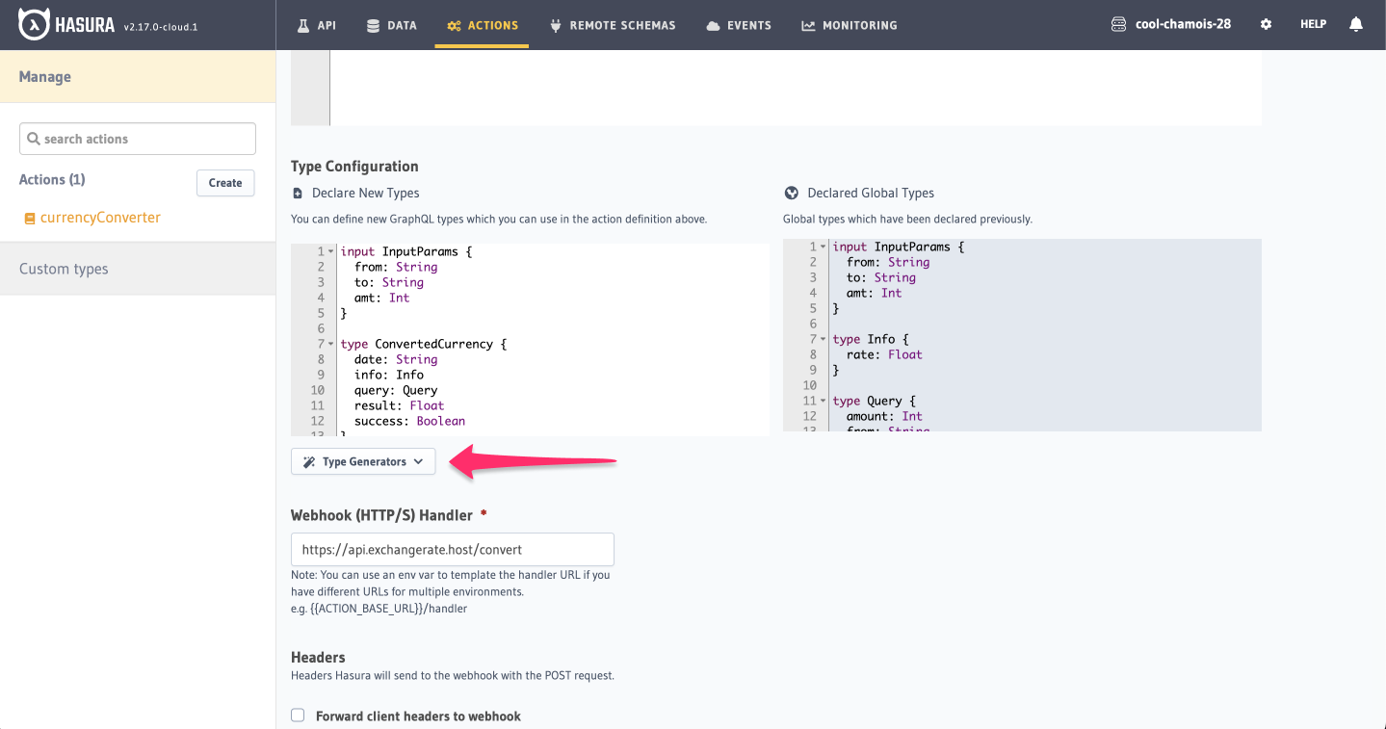Click the database icon beside cool-chamois-28
The height and width of the screenshot is (729, 1386).
pos(1117,23)
